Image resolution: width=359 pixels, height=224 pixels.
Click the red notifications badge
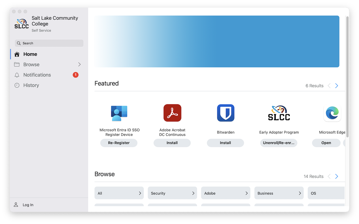point(75,75)
